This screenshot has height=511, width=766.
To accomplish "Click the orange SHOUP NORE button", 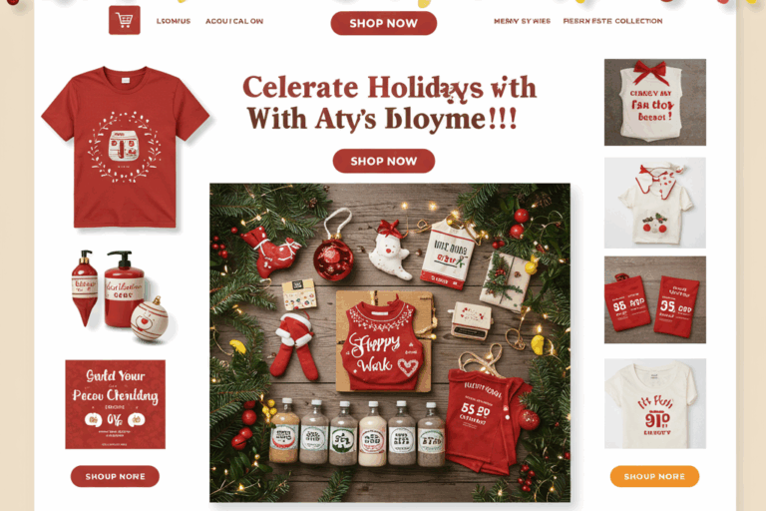I will [x=654, y=476].
